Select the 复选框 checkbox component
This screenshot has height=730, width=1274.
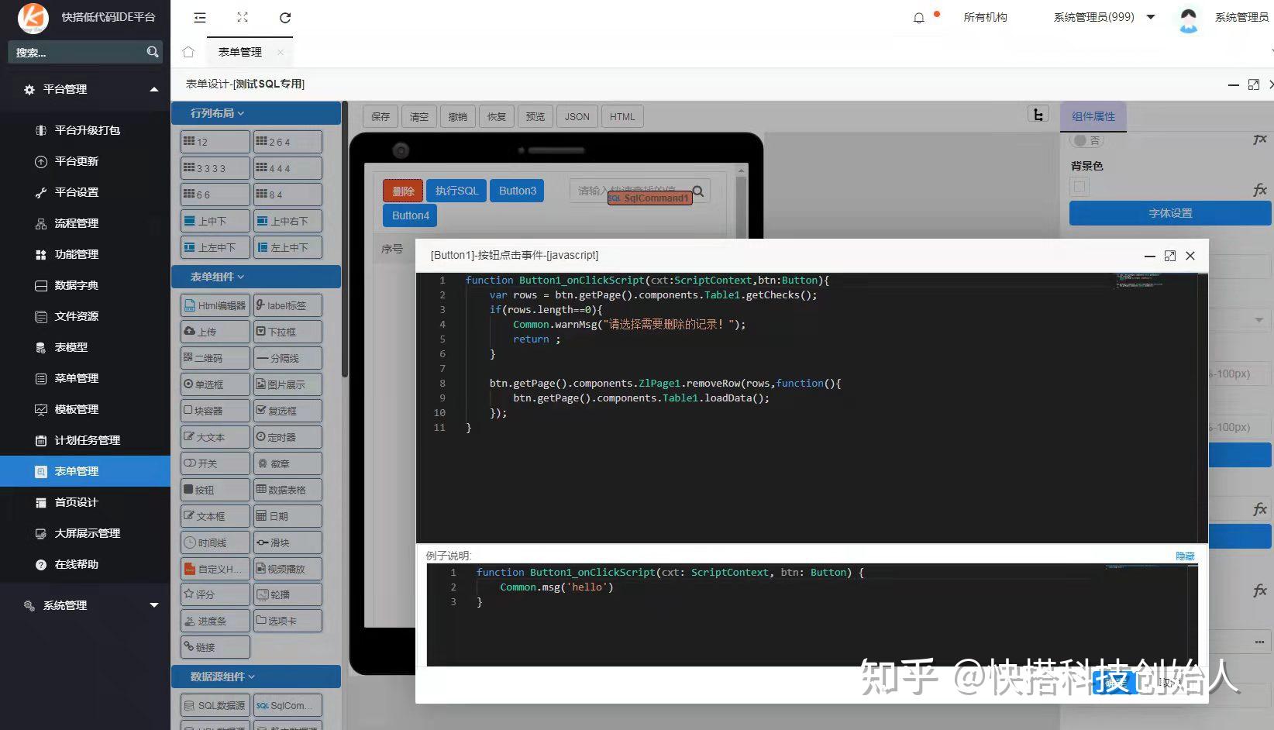(x=288, y=411)
